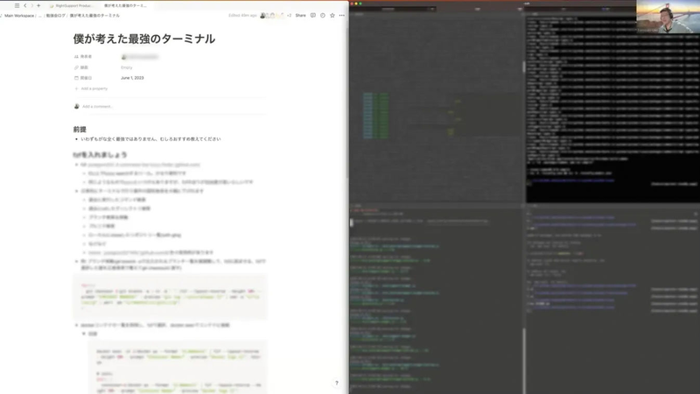Open 勉強会ログ breadcrumb
700x394 pixels.
coord(55,16)
